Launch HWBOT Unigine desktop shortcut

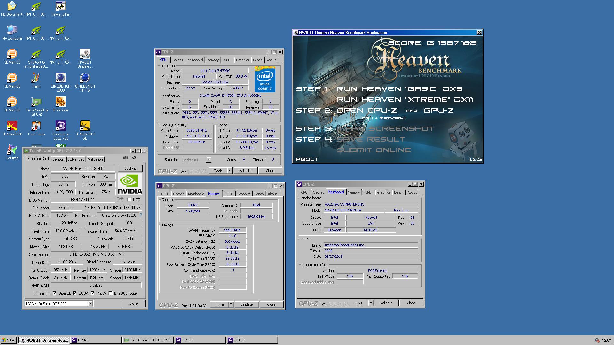[85, 58]
